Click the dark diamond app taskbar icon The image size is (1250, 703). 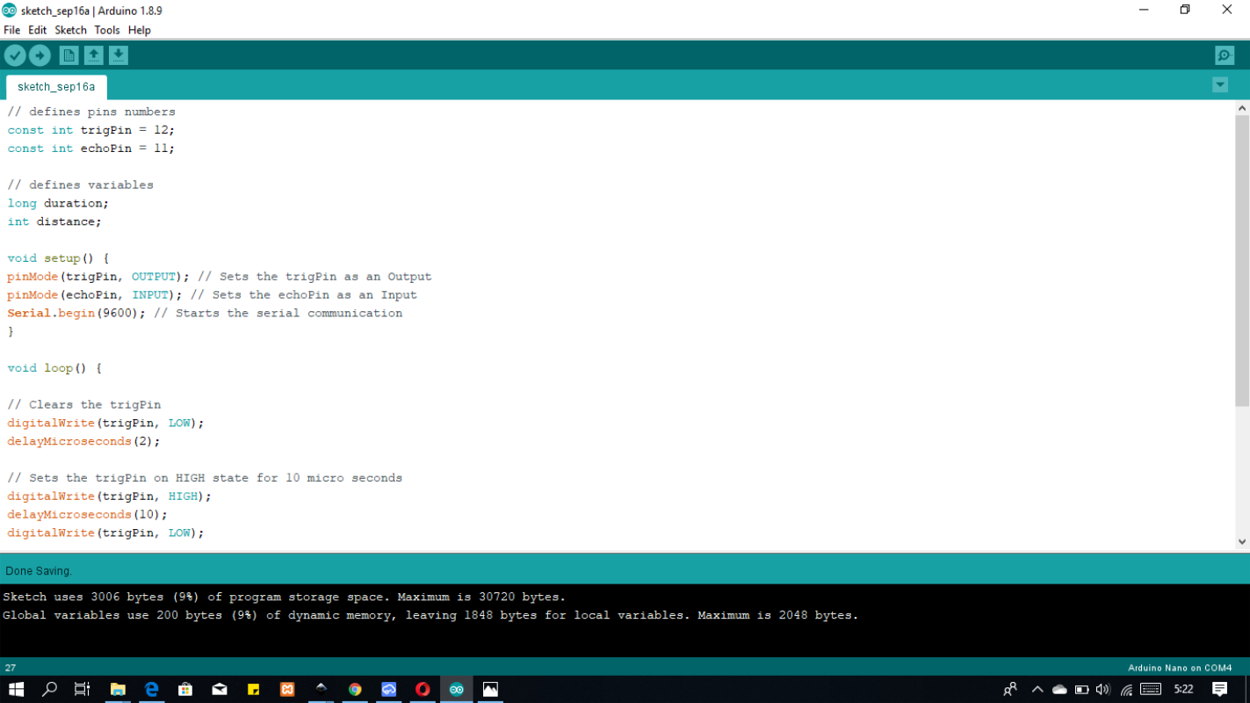(x=321, y=690)
